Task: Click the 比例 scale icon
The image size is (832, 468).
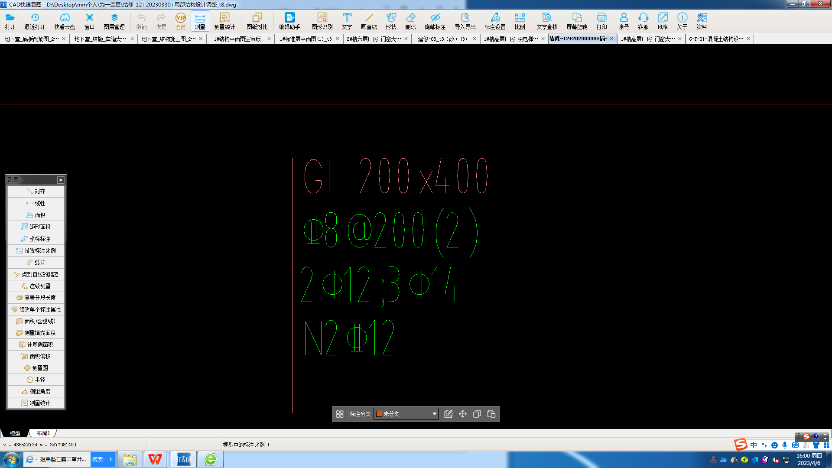Action: coord(520,21)
